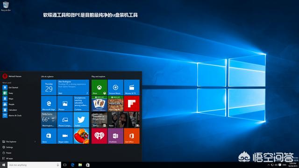Open the OneNote purple tile
Image resolution: width=299 pixels, height=168 pixels.
[115, 136]
